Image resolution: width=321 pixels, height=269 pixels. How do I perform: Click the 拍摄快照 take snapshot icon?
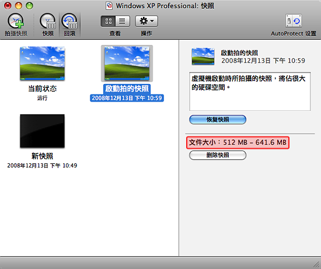16,21
